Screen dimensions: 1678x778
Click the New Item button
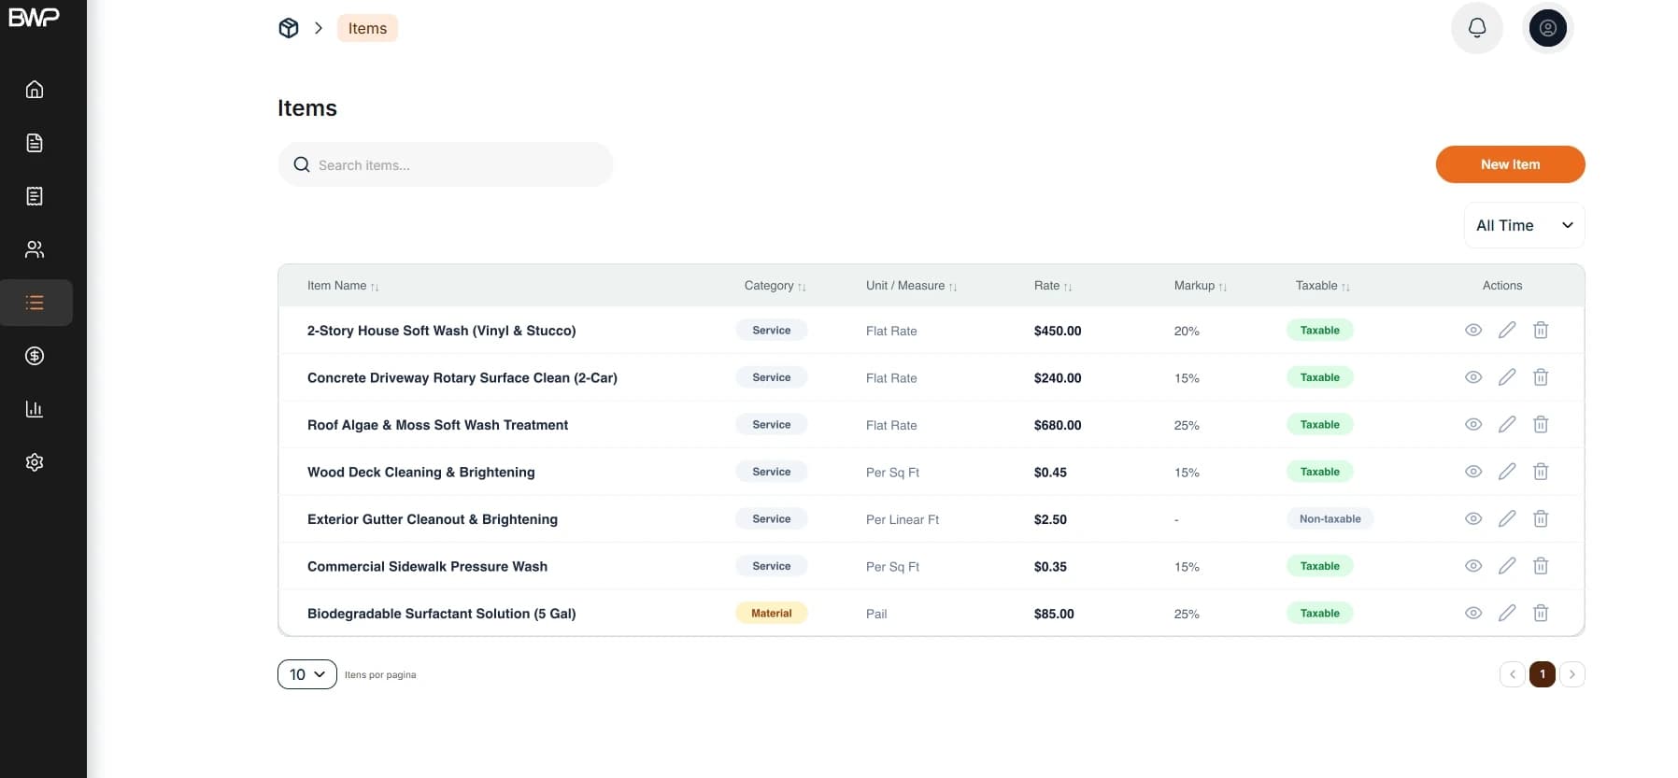(1510, 164)
